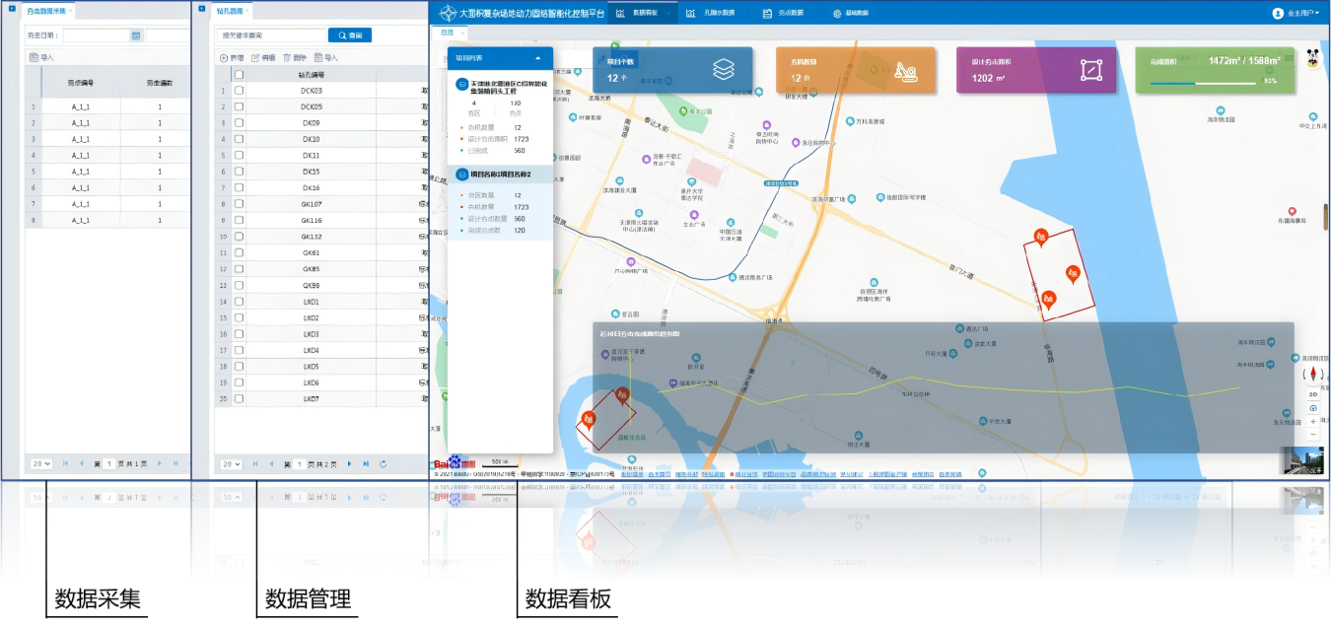The width and height of the screenshot is (1331, 628).
Task: Click the 新增 add icon in drill-hole toolbar
Action: (224, 58)
